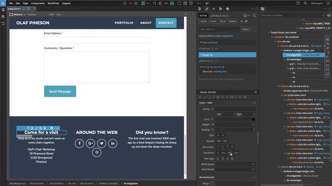
Task: Click the zoom out minus icon in top toolbar
Action: [125, 4]
